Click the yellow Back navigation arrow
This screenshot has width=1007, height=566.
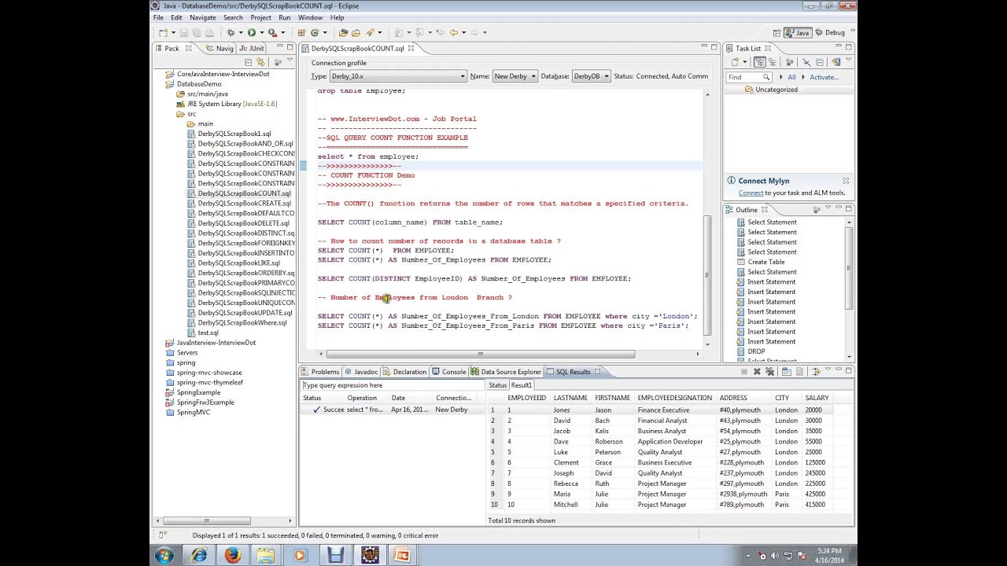[453, 32]
